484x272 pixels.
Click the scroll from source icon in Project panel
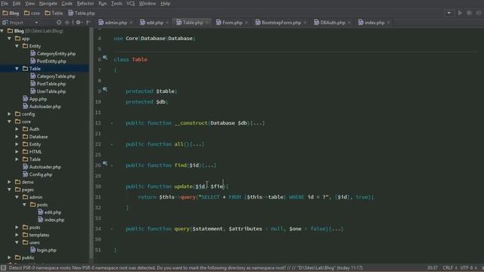[x=59, y=23]
